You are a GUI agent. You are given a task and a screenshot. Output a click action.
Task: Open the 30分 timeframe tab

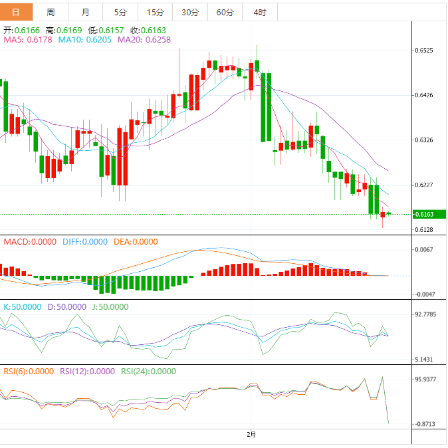click(x=190, y=12)
